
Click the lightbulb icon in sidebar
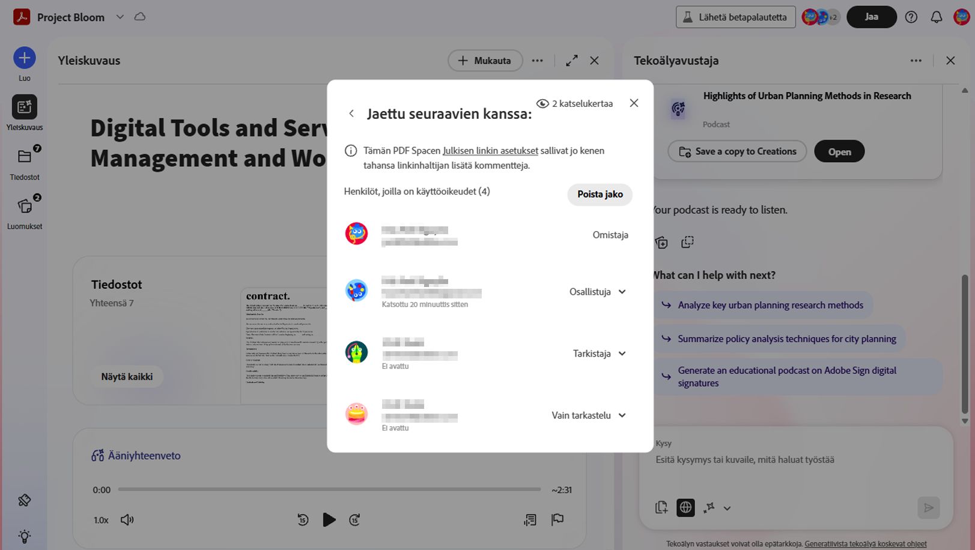pos(25,536)
